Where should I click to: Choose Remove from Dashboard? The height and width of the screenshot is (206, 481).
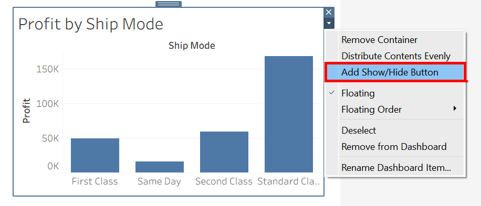tap(395, 147)
